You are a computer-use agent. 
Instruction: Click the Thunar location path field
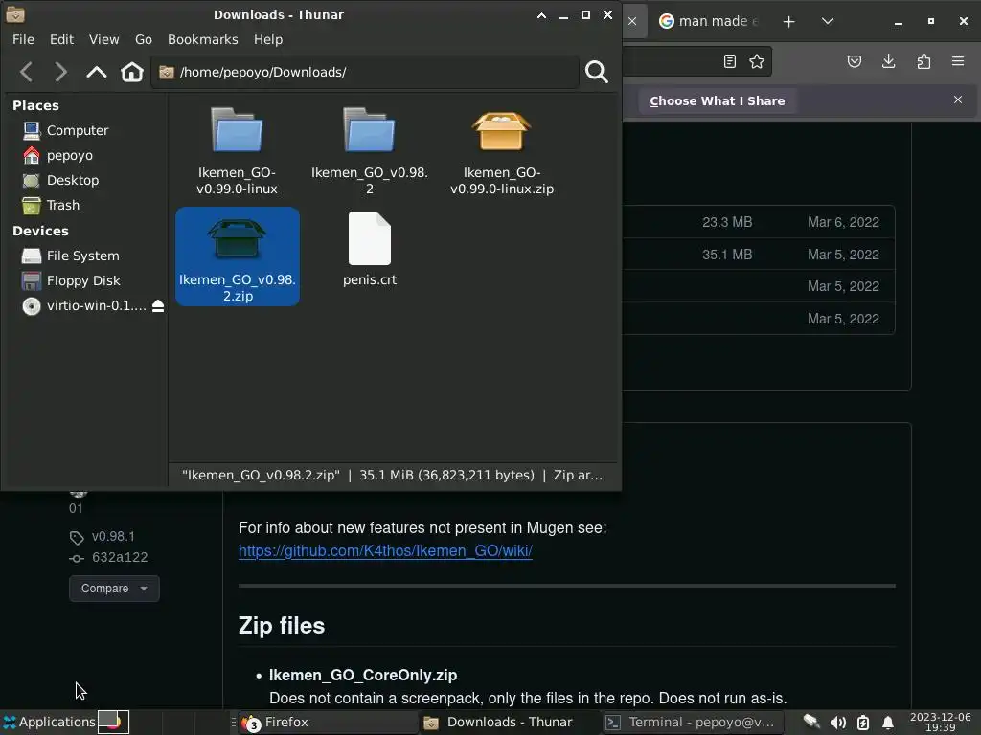364,72
